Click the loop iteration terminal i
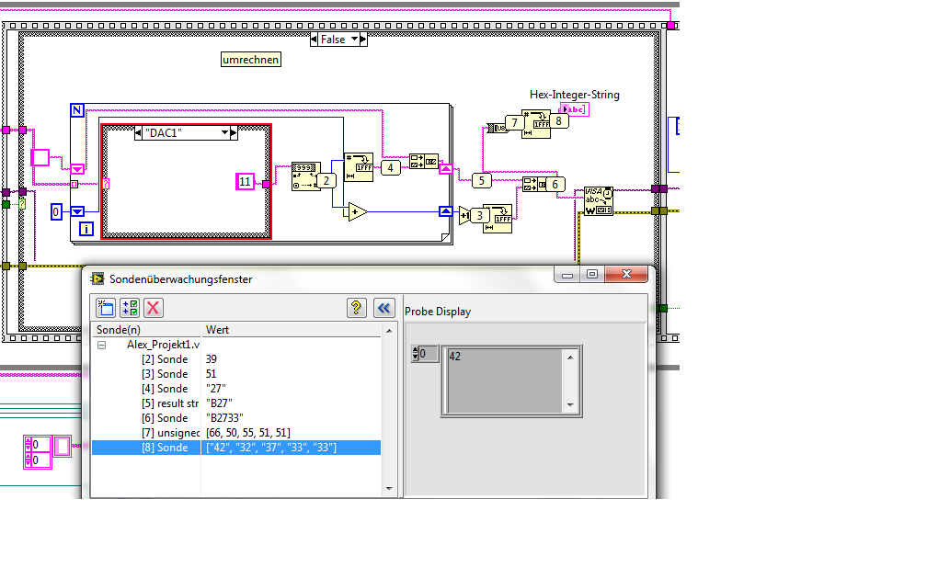The image size is (927, 579). pos(86,229)
